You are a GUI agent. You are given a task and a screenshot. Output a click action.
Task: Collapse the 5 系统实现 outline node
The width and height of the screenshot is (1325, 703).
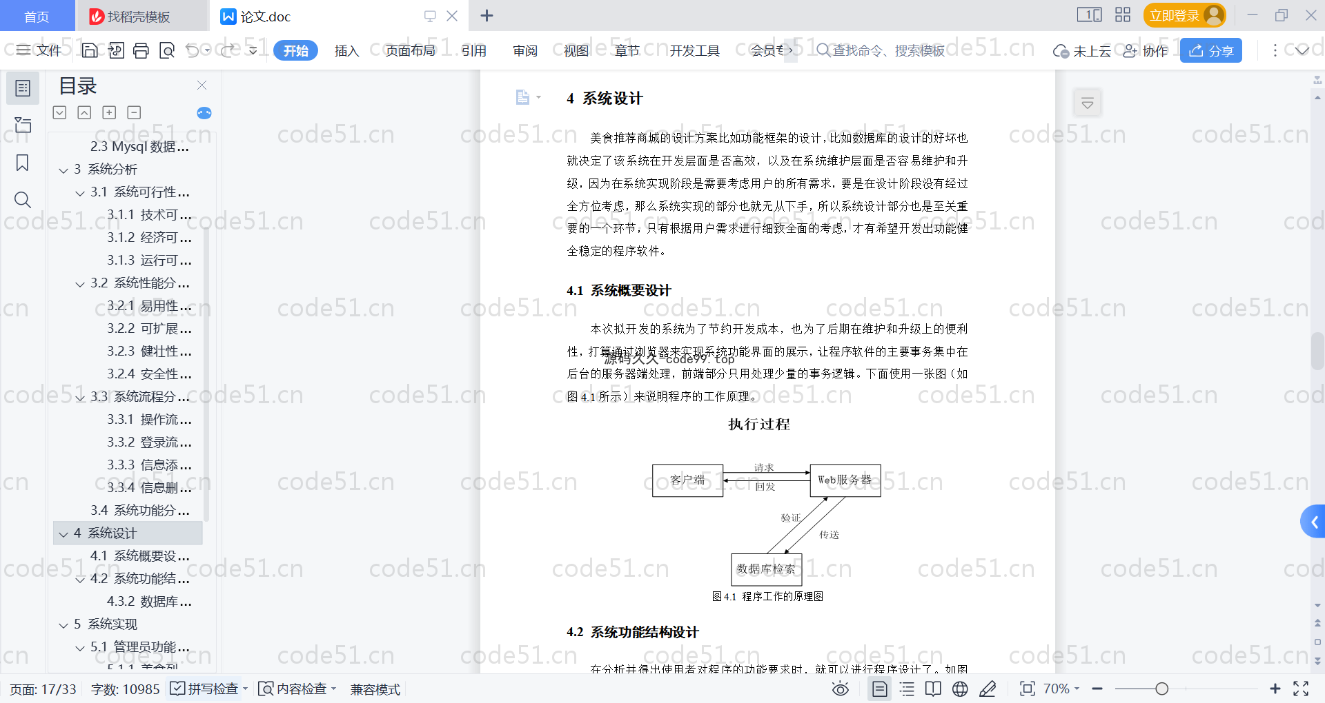point(63,625)
